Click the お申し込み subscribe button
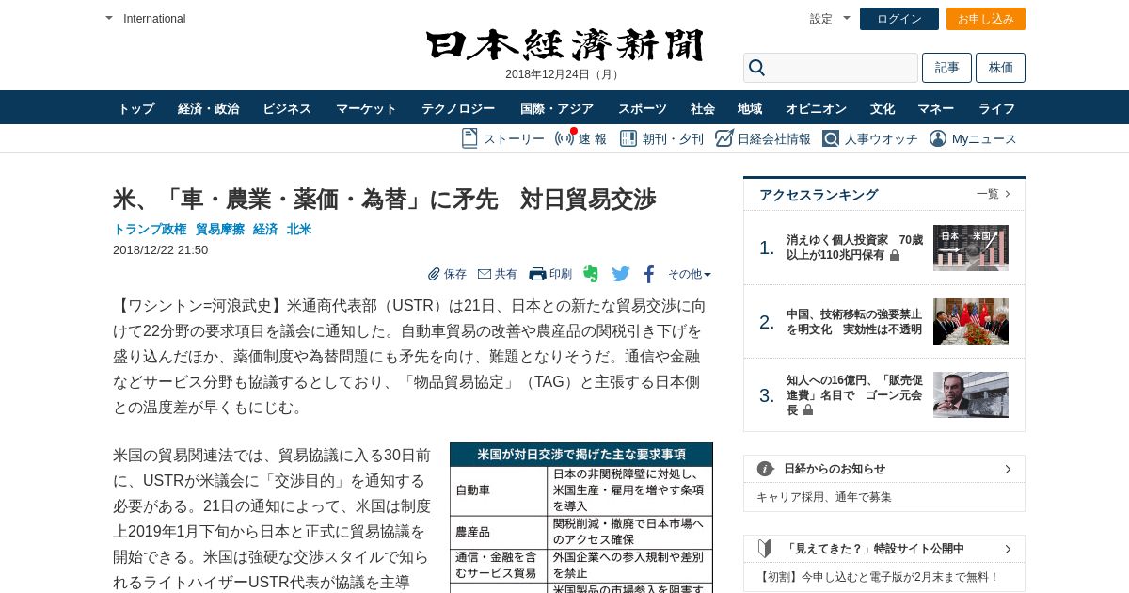1129x593 pixels. (x=986, y=19)
